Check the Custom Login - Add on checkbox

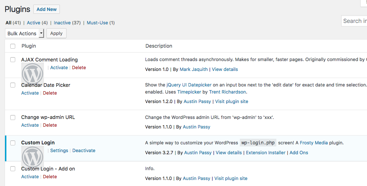pos(13,168)
